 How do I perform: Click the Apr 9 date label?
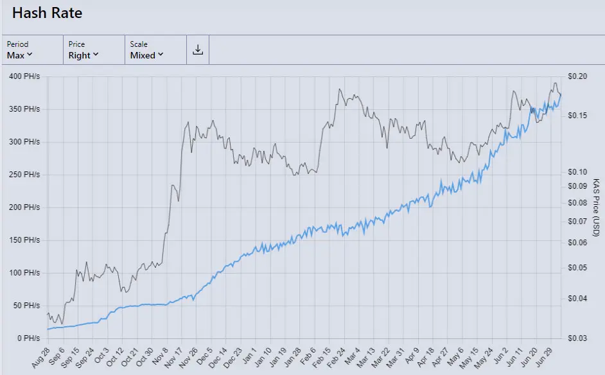point(412,356)
